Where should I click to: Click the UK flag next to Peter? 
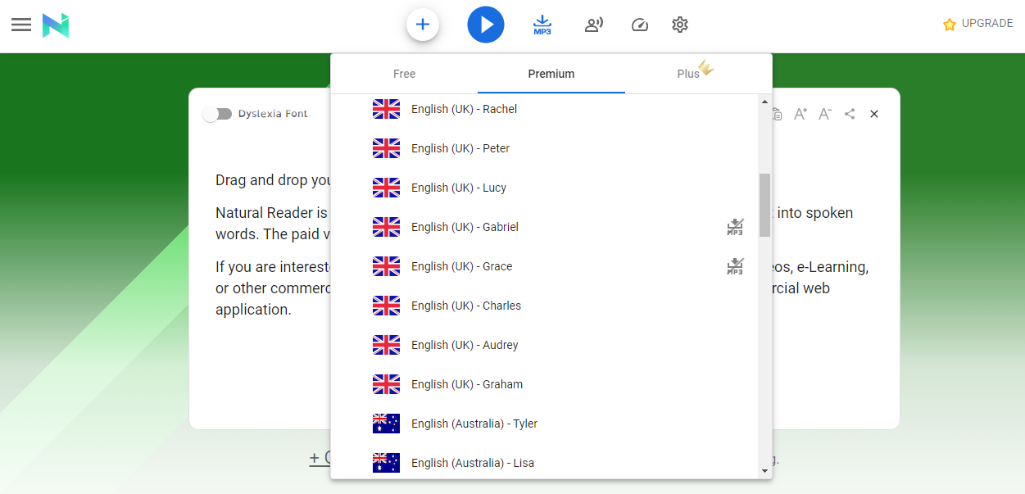click(386, 148)
